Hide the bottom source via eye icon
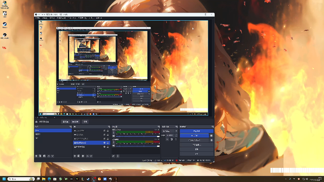The image size is (324, 182). point(104,147)
